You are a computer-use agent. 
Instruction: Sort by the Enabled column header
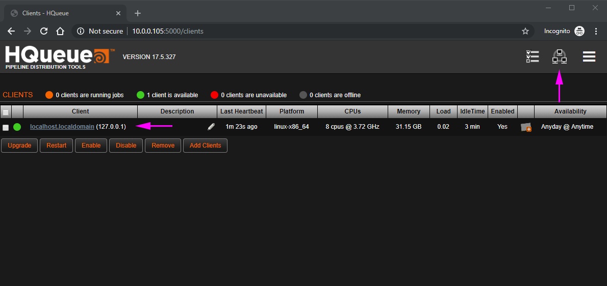pyautogui.click(x=502, y=111)
